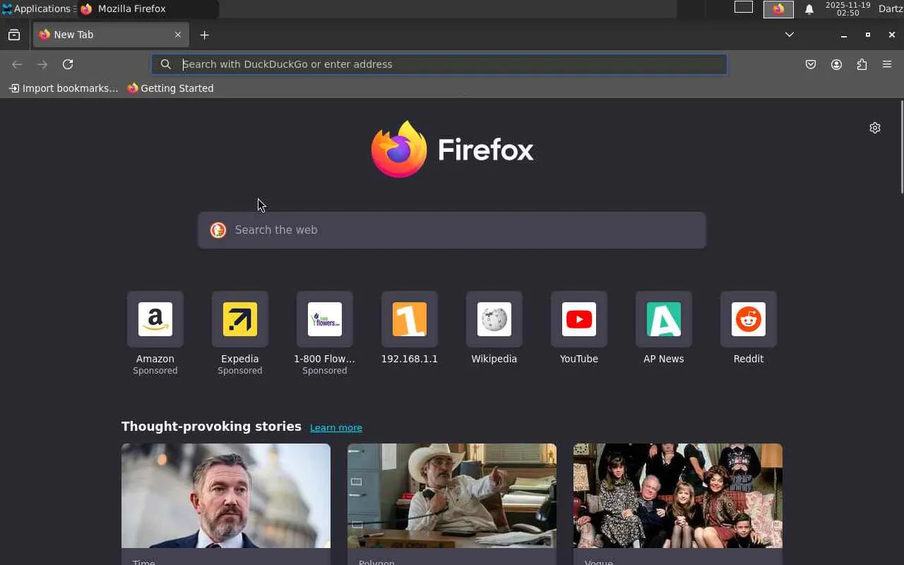The height and width of the screenshot is (565, 904).
Task: Open a new tab with the plus button
Action: click(x=204, y=35)
